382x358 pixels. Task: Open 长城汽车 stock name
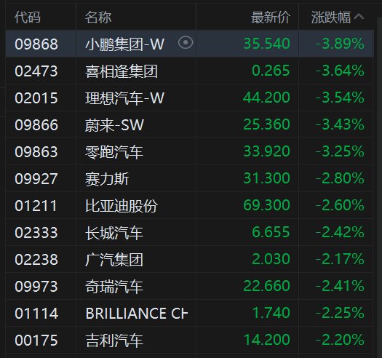pyautogui.click(x=114, y=233)
